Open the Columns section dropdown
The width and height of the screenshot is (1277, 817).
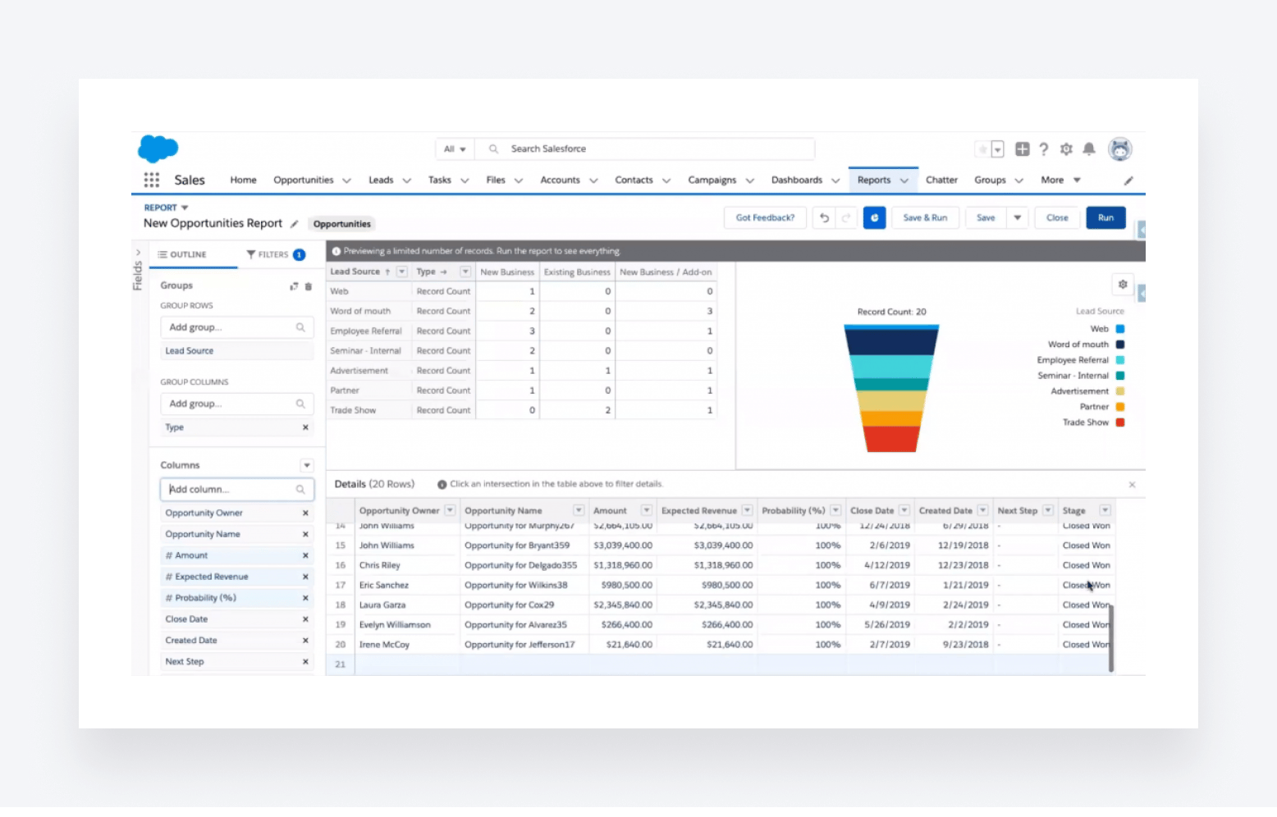(x=306, y=466)
